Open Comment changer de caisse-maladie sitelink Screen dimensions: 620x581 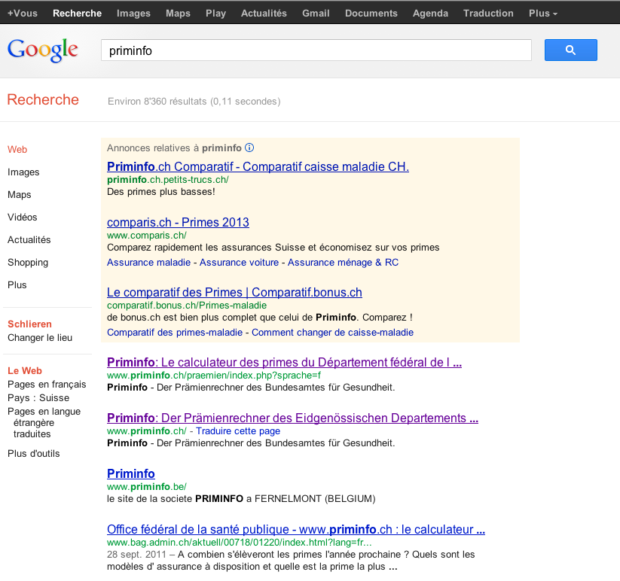tap(332, 332)
